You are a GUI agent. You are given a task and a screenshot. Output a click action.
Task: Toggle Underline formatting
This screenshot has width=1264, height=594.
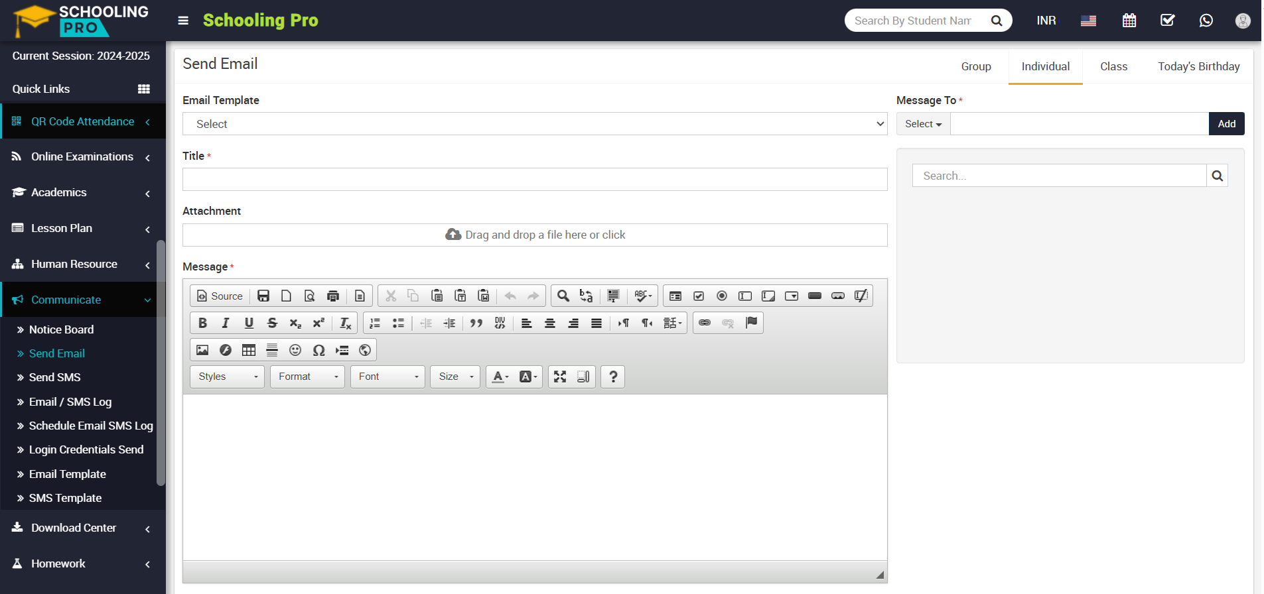(249, 323)
